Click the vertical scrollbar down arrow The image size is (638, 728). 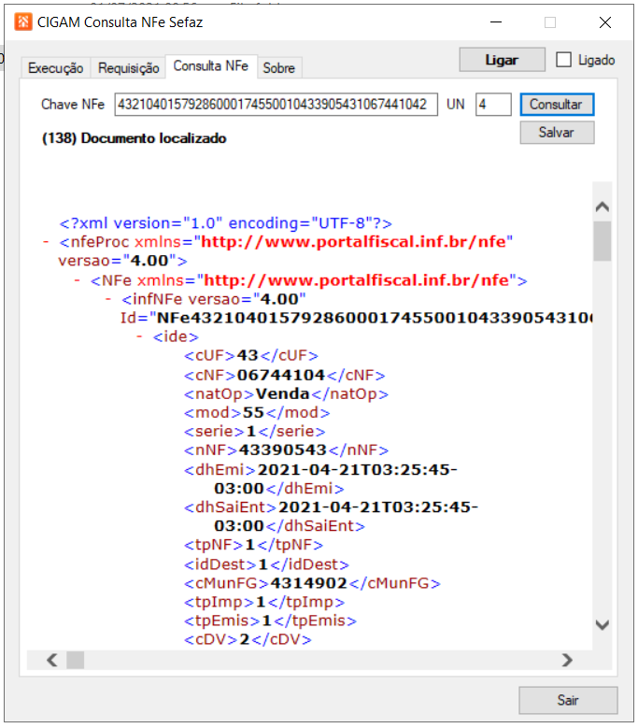pyautogui.click(x=603, y=625)
